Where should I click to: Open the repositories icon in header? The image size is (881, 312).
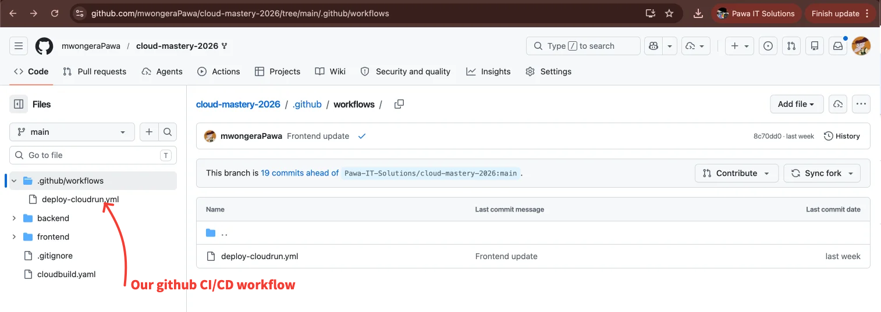(x=815, y=46)
